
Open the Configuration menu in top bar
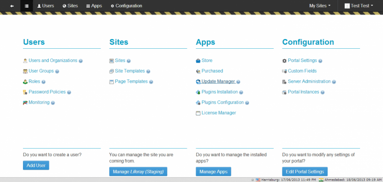pos(126,6)
